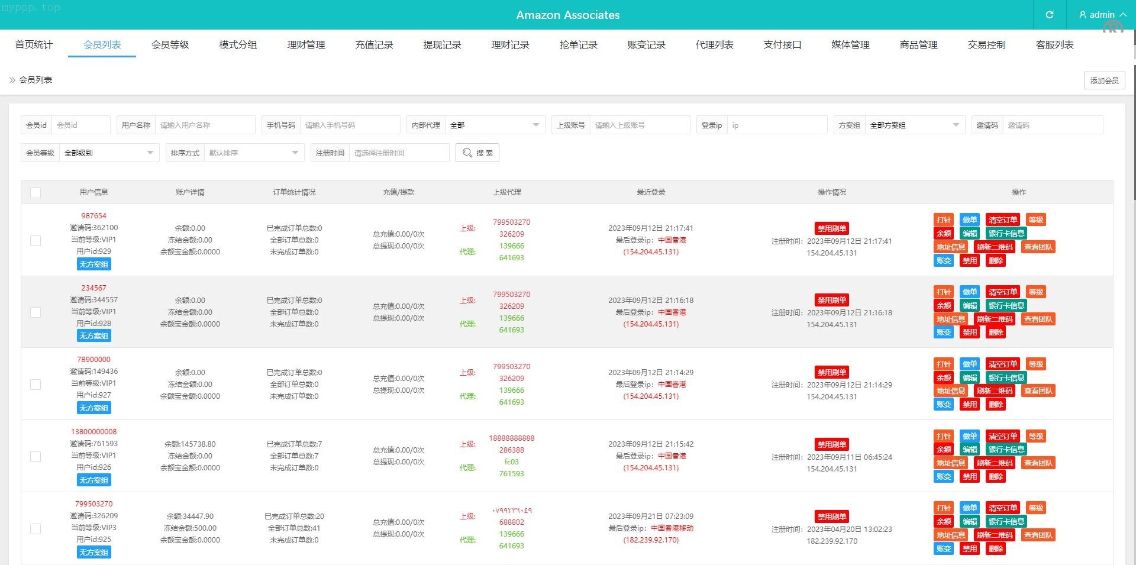Click the 添加会员 button

tap(1104, 80)
